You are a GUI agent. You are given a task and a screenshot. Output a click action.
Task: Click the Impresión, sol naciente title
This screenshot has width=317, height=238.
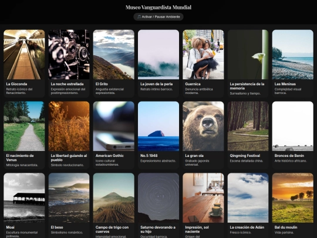coord(197,229)
